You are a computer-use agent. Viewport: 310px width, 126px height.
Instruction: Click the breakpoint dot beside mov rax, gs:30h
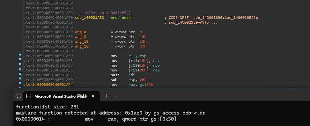(20, 83)
